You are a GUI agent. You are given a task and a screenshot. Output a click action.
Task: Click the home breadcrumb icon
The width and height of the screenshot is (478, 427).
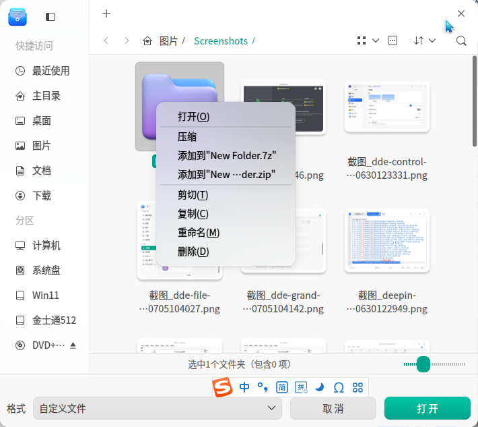coord(147,41)
